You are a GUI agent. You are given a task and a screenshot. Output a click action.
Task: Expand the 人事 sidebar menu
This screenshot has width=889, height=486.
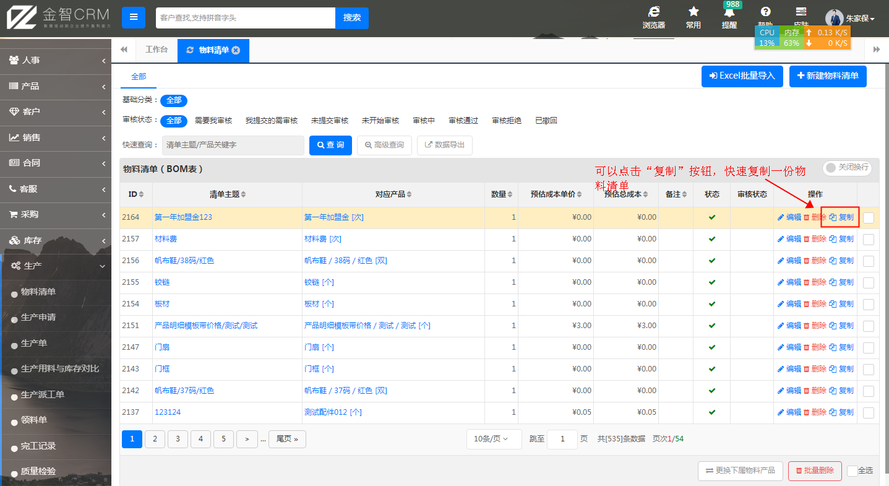[x=56, y=61]
